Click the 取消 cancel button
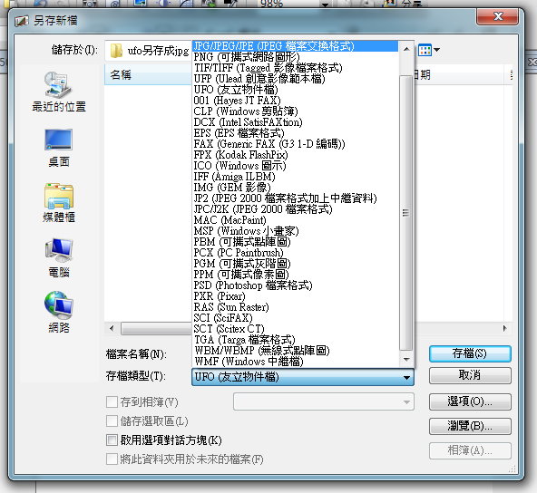The height and width of the screenshot is (493, 537). coord(470,375)
